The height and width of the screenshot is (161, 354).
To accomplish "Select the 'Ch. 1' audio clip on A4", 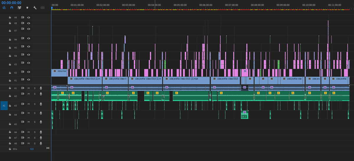I will (x=245, y=115).
